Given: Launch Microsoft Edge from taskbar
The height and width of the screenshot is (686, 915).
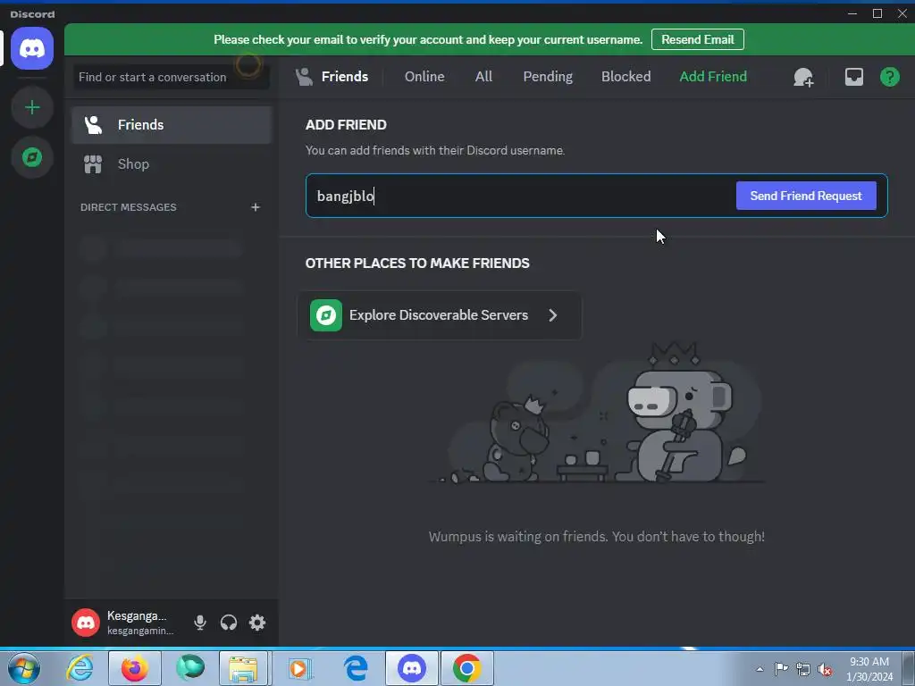Looking at the screenshot, I should coord(356,668).
